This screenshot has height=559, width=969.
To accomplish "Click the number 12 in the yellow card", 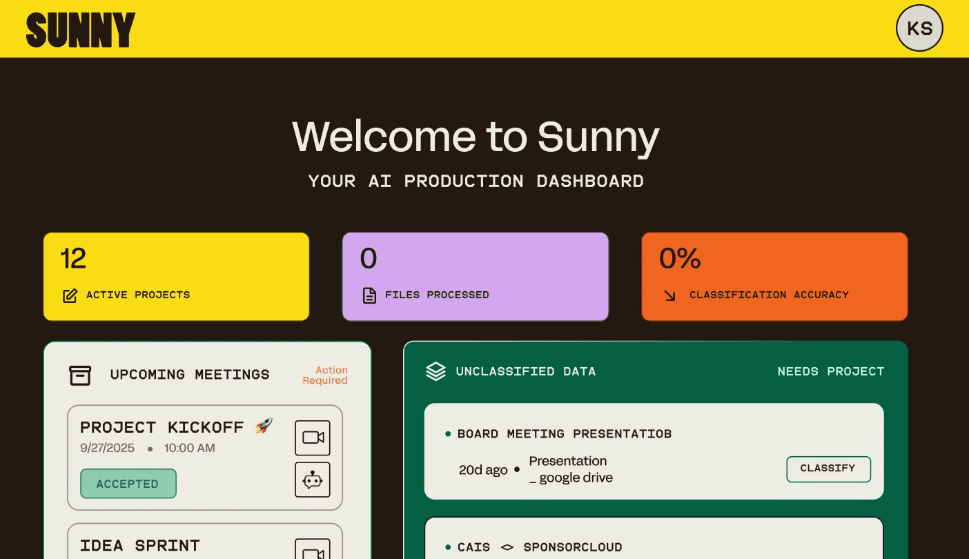I will [x=73, y=259].
